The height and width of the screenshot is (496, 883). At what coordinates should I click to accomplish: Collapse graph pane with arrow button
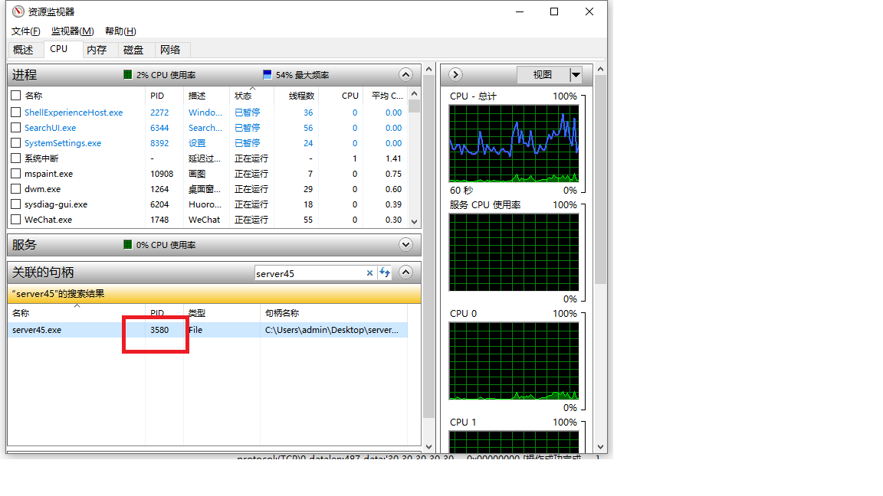click(x=455, y=75)
